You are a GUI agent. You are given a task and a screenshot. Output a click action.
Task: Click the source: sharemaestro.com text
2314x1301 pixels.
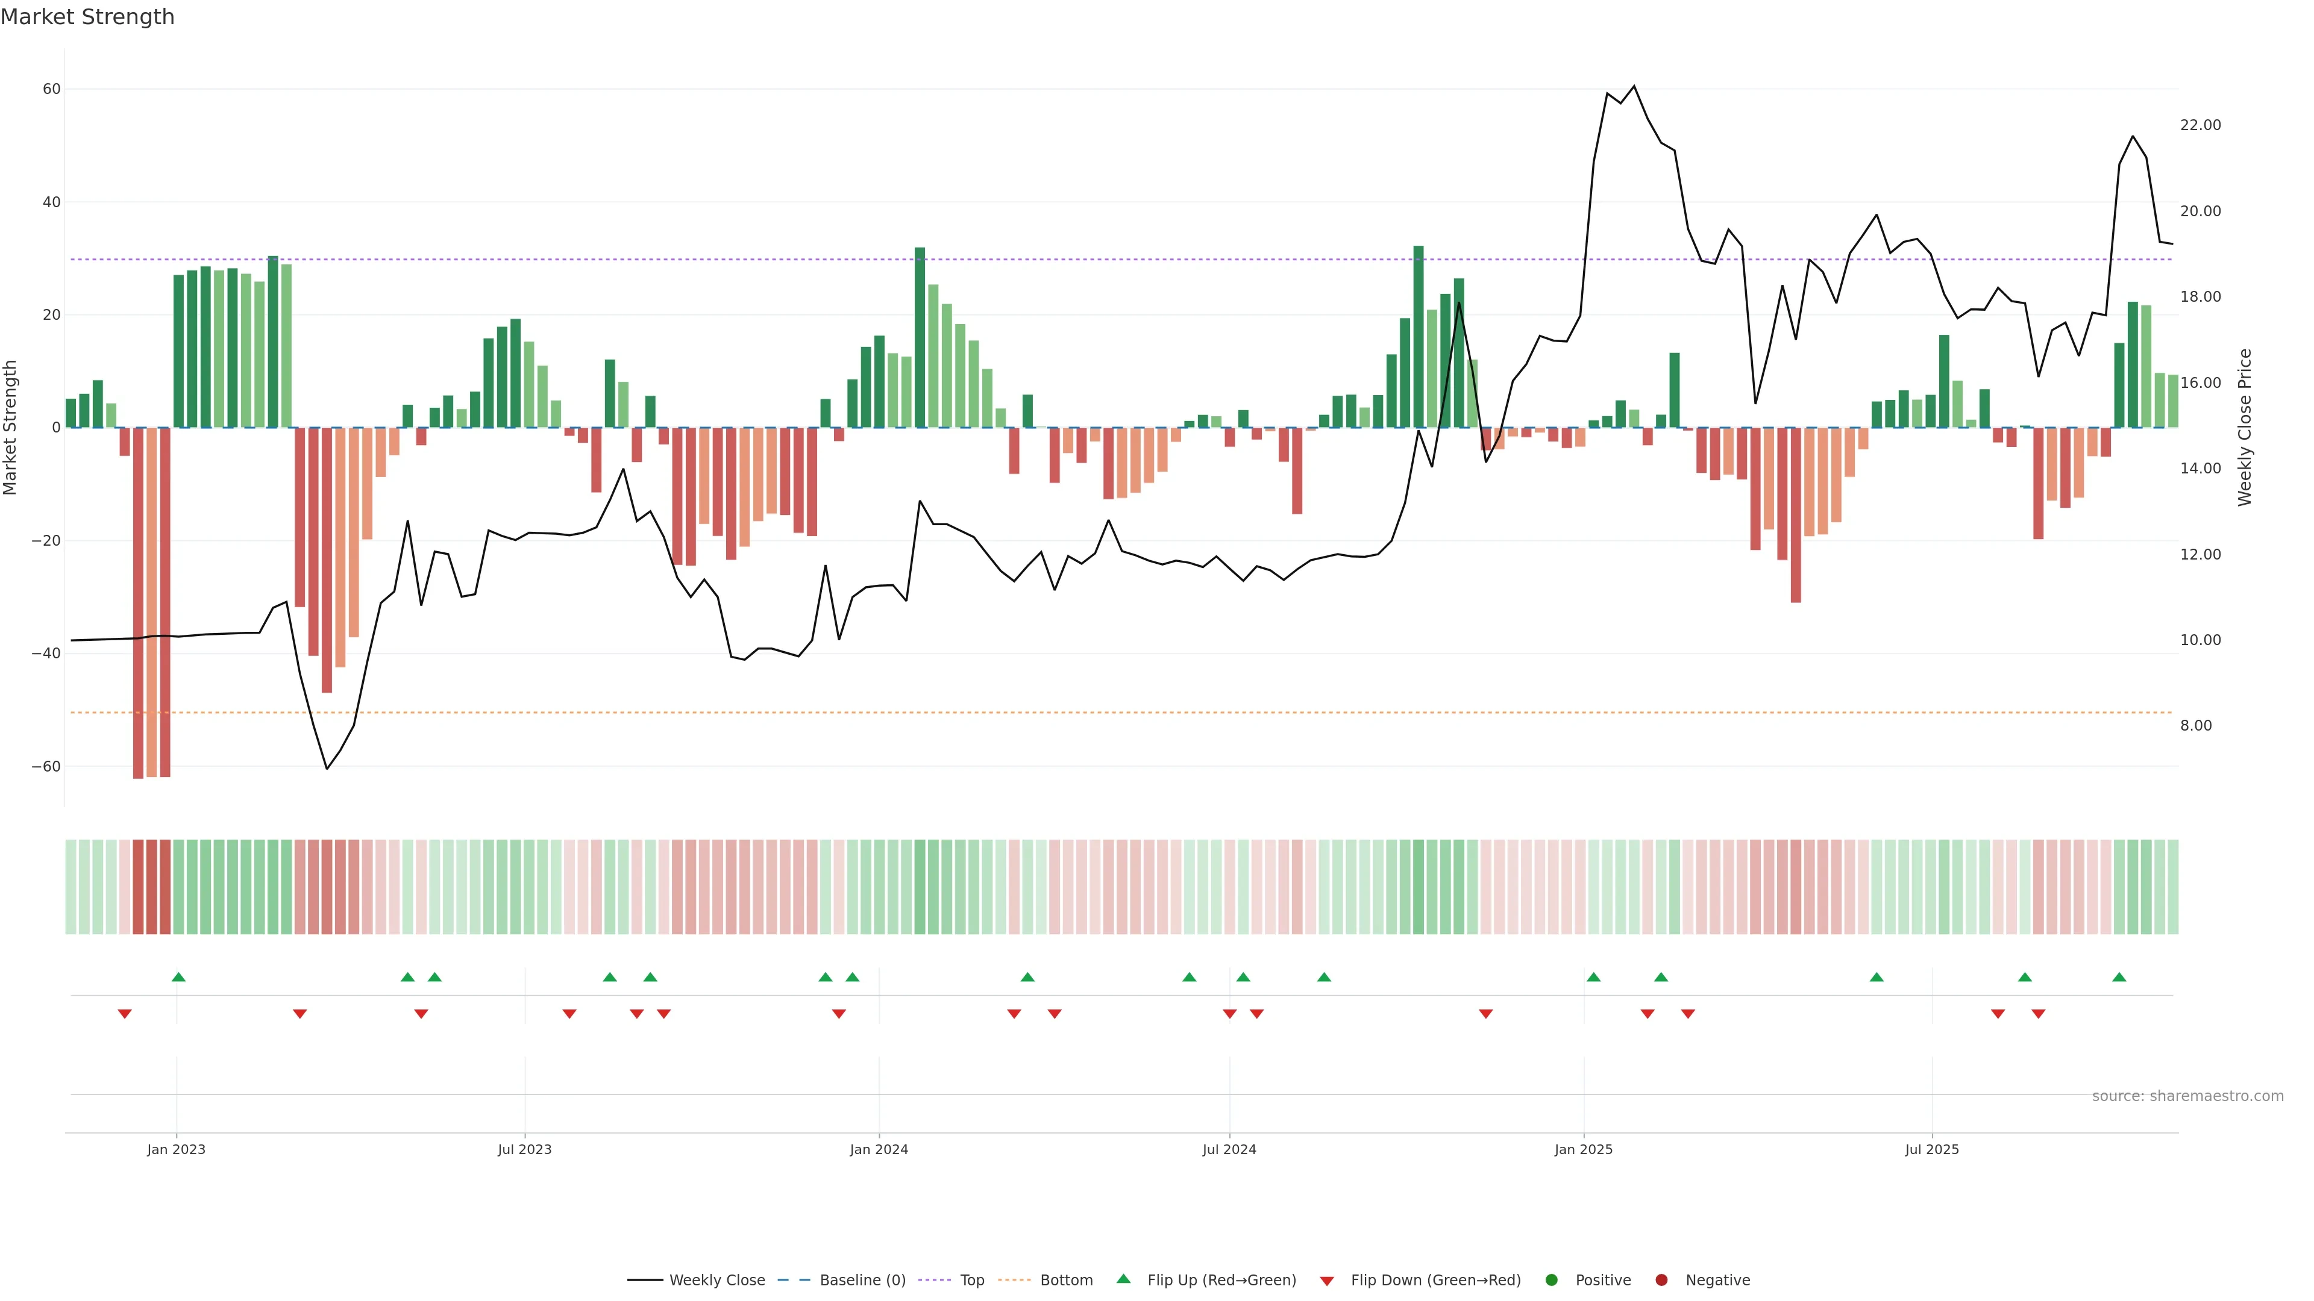2187,1096
